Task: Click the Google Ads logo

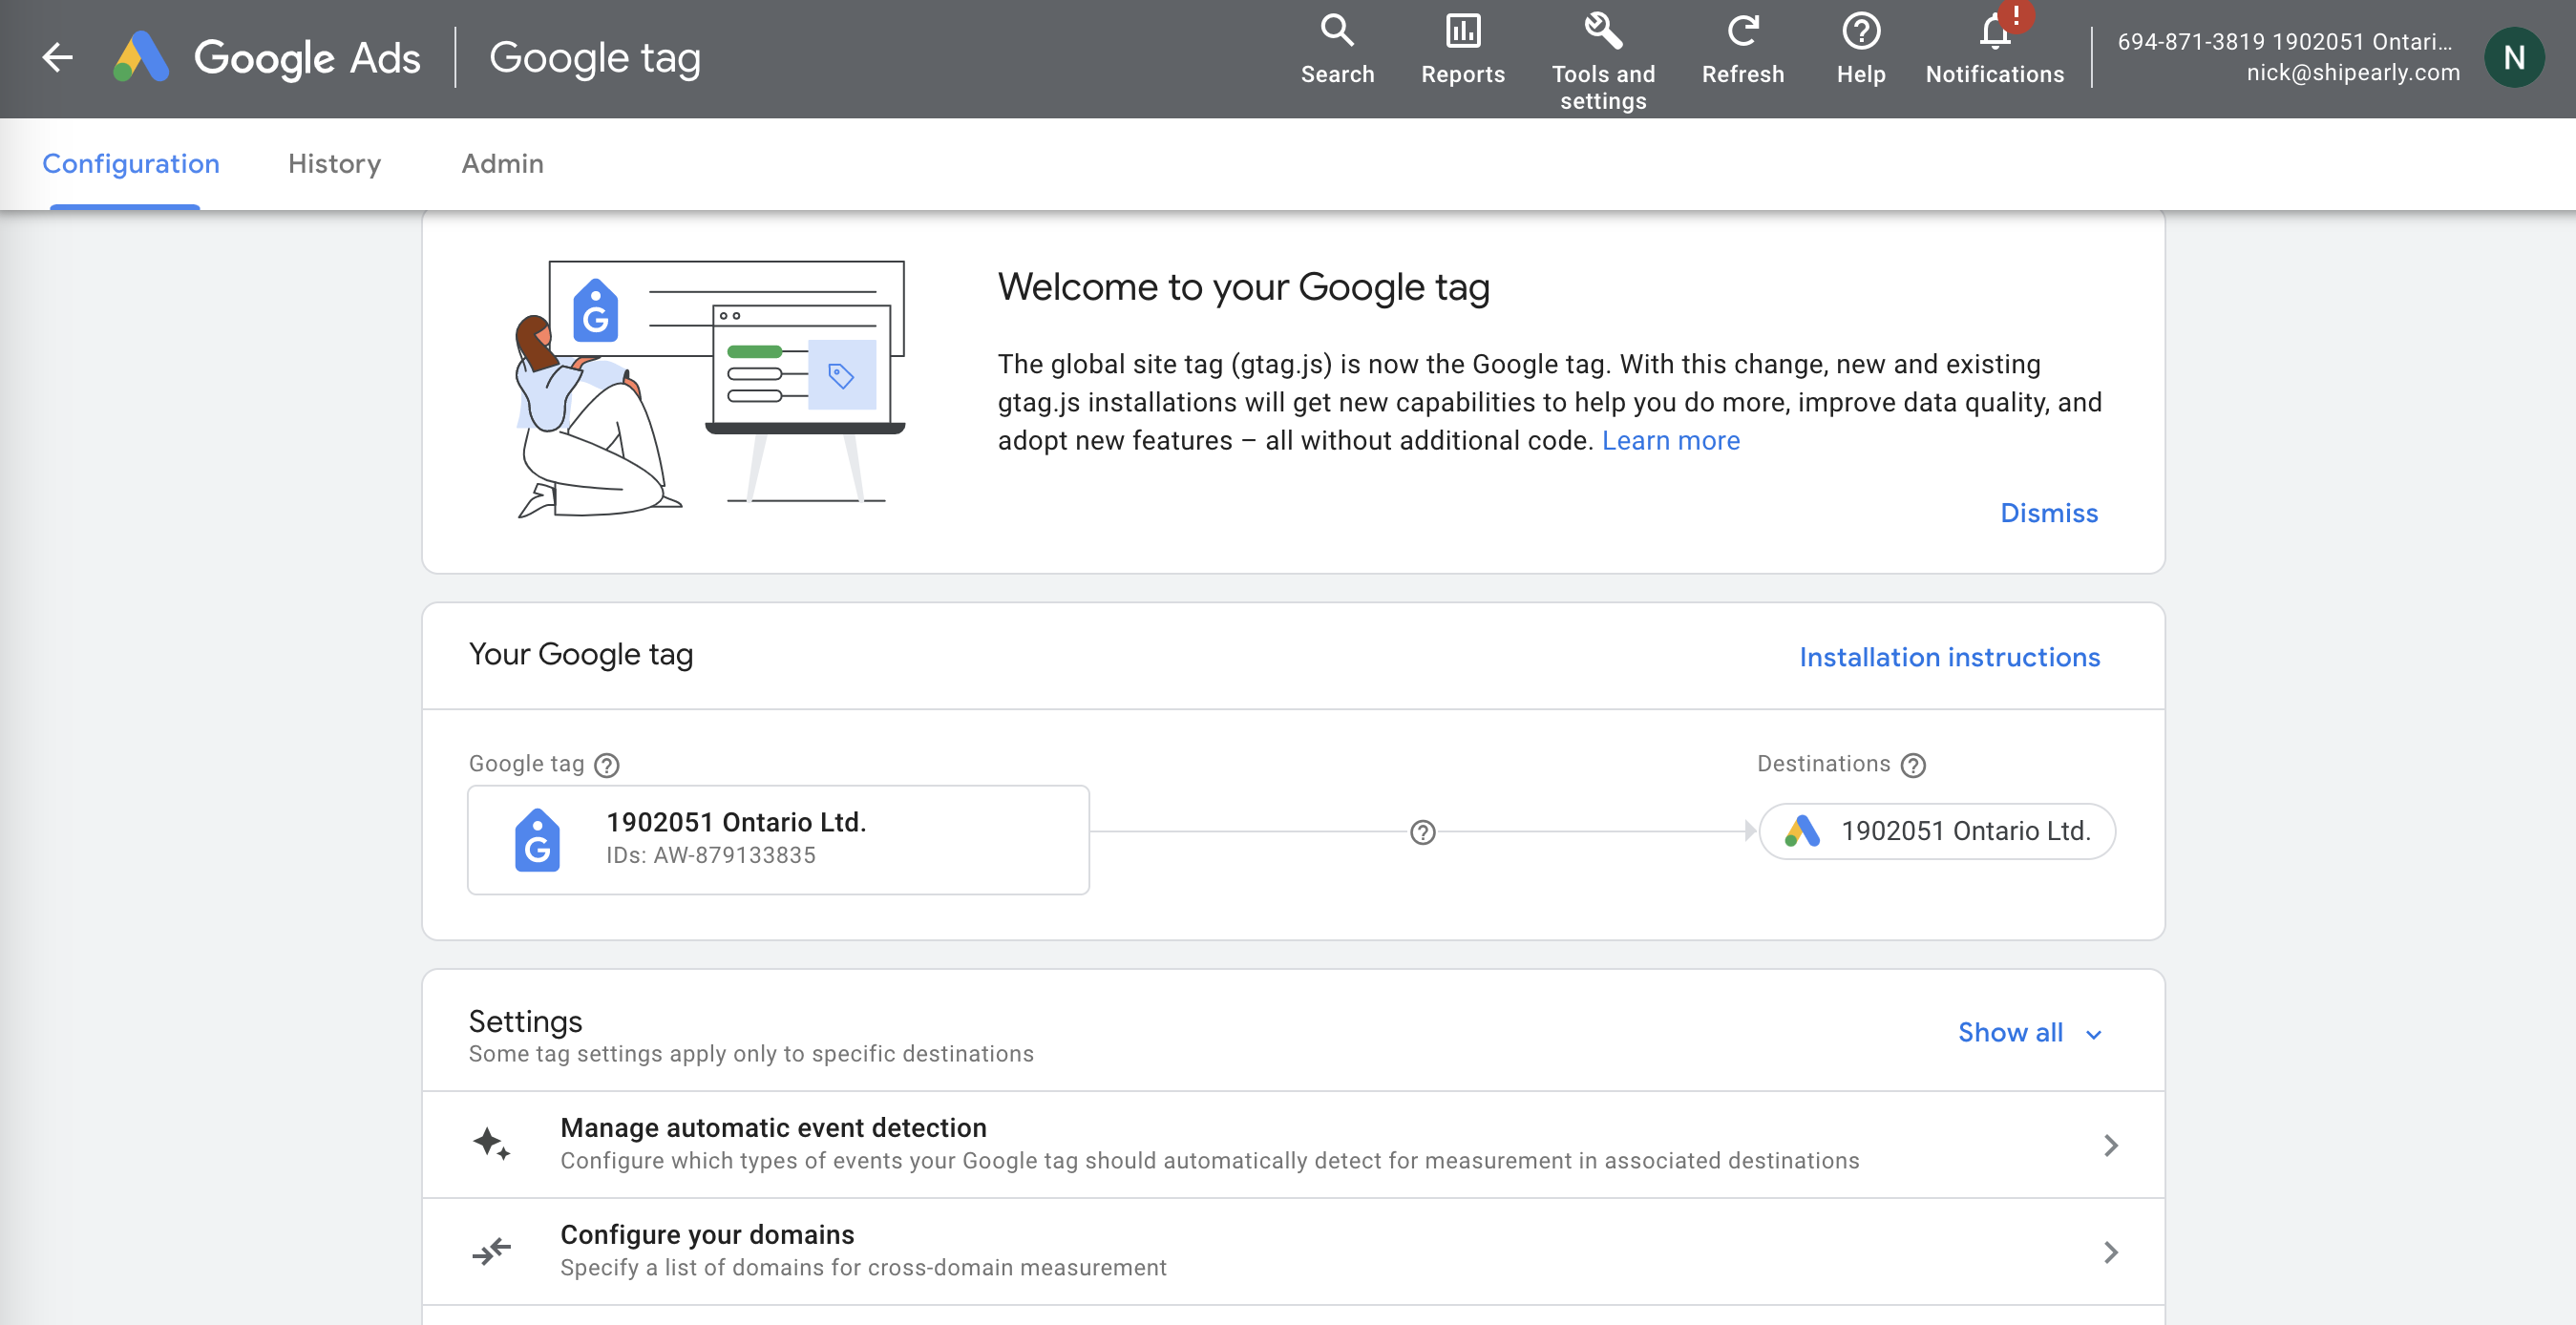Action: [x=267, y=58]
